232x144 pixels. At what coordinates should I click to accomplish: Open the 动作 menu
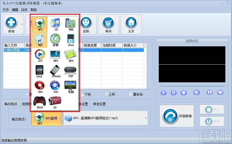point(24,10)
